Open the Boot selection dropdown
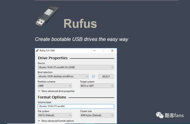190x124 pixels. 63,76
